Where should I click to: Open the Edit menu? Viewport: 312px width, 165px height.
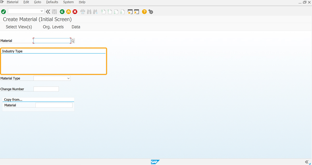[26, 2]
